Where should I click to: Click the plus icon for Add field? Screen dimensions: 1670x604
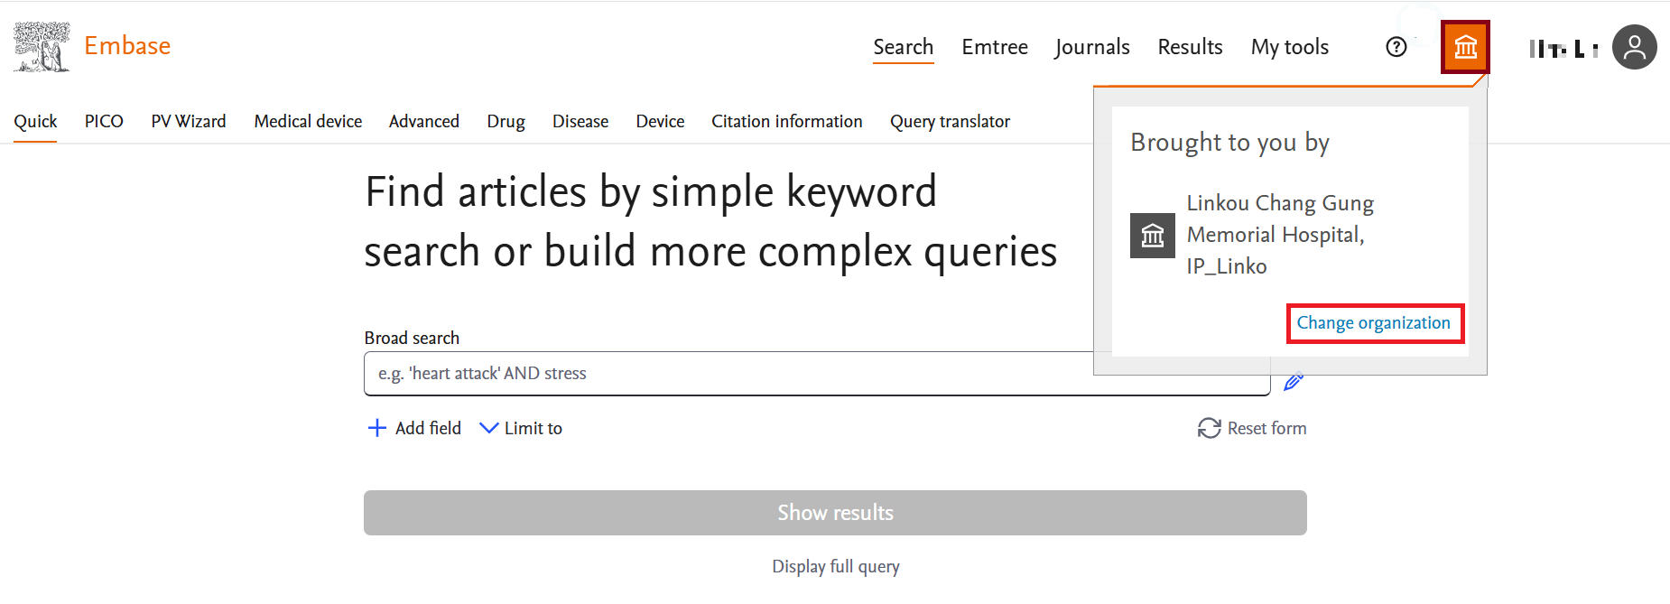377,428
